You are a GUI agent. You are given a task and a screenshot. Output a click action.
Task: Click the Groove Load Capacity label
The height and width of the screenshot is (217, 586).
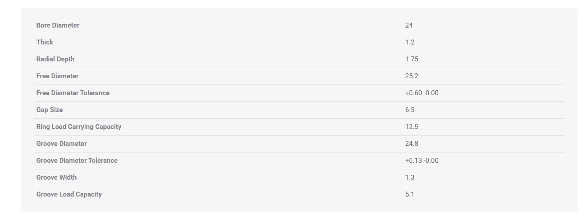(69, 194)
